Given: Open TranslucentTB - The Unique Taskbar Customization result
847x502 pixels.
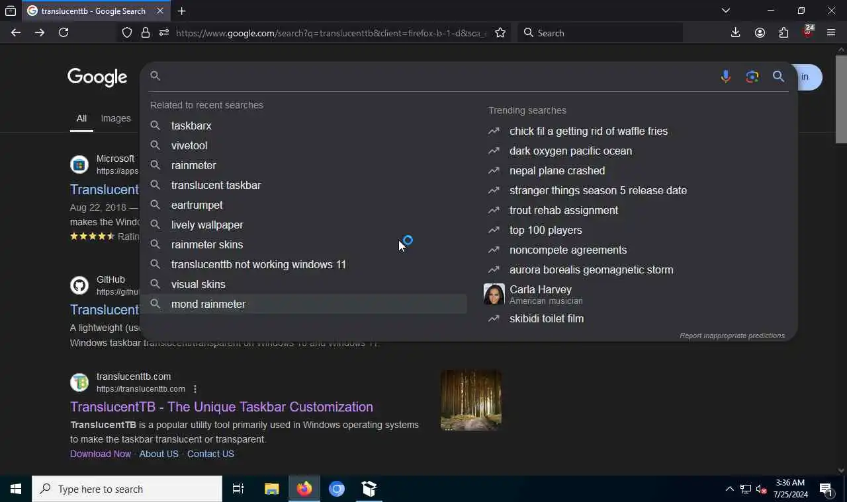Looking at the screenshot, I should [222, 407].
